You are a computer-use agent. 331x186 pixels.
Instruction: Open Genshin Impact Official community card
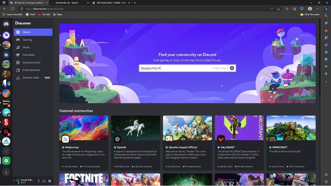[x=187, y=143]
